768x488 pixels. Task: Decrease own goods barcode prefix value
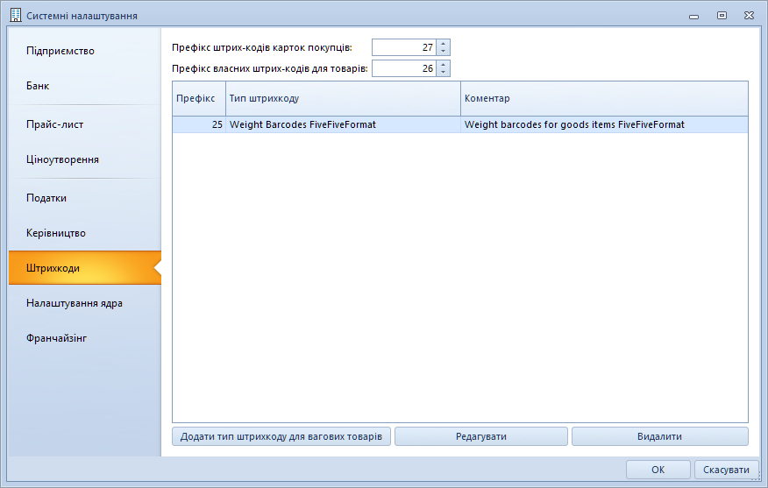pyautogui.click(x=443, y=72)
